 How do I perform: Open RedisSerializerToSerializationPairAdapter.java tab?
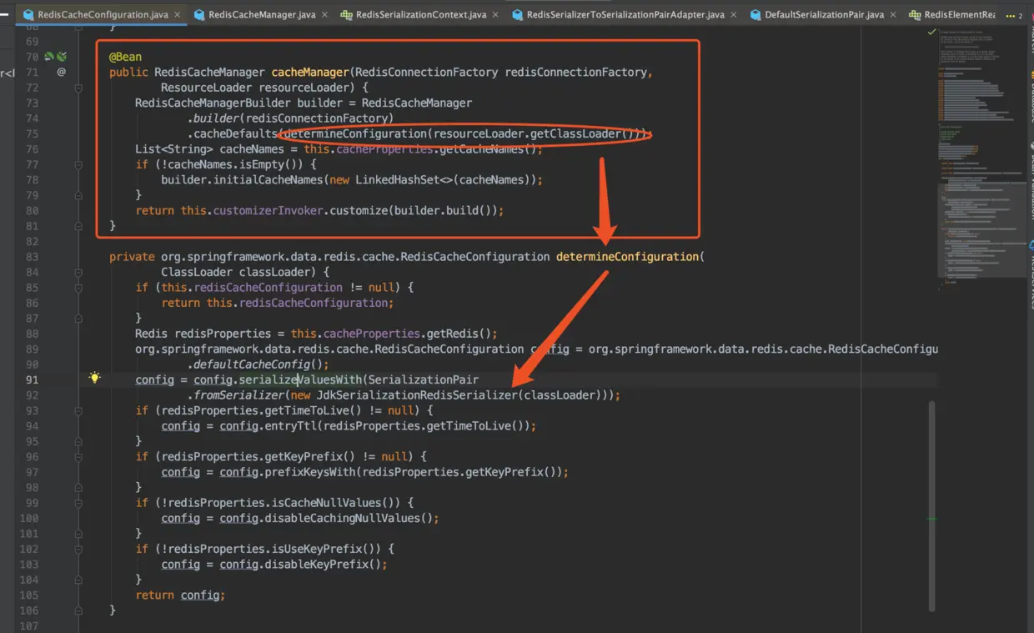pos(625,15)
